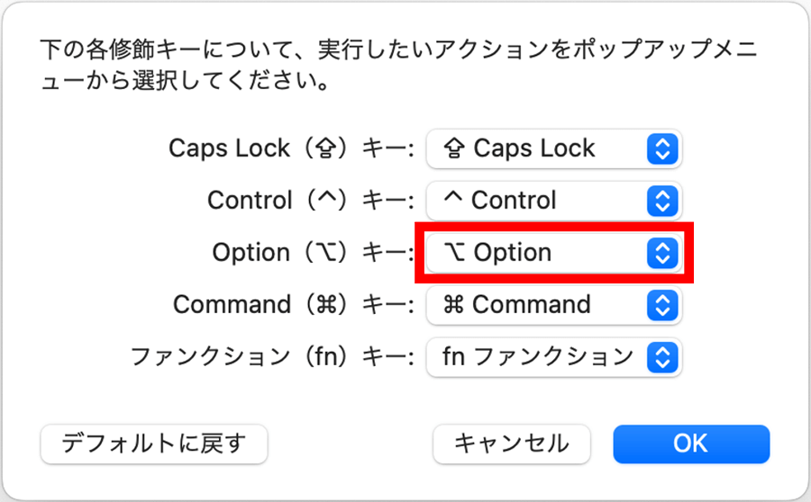Click the ⌥ symbol inside the Option popup
811x502 pixels.
click(455, 253)
